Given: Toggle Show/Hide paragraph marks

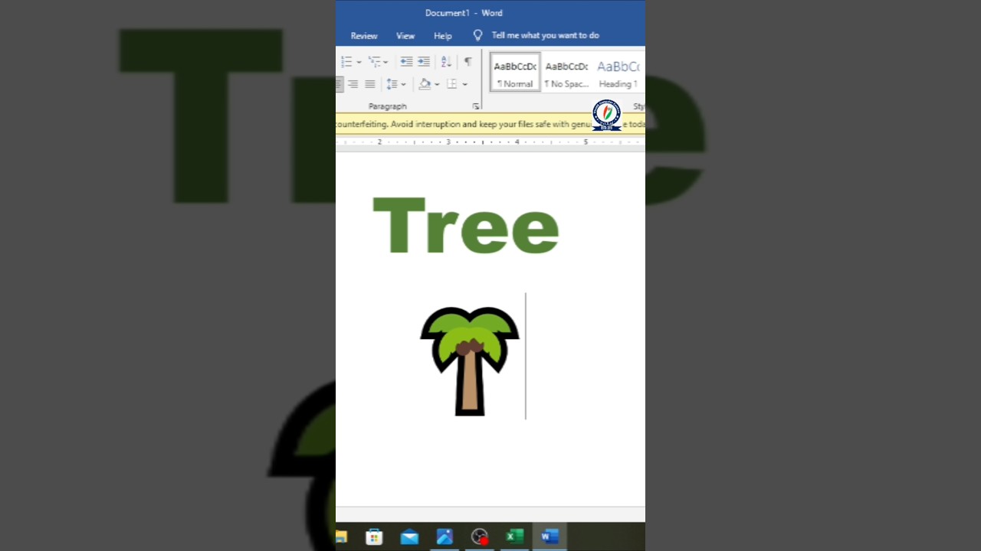Looking at the screenshot, I should 468,61.
